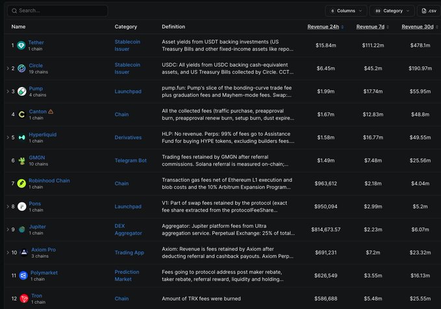Viewport: 441px width, 309px height.
Task: Click the $15.84m Tether 24h revenue
Action: pyautogui.click(x=325, y=45)
